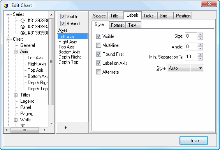Toggle the Multi-line checkbox
The image size is (220, 150).
pyautogui.click(x=99, y=45)
